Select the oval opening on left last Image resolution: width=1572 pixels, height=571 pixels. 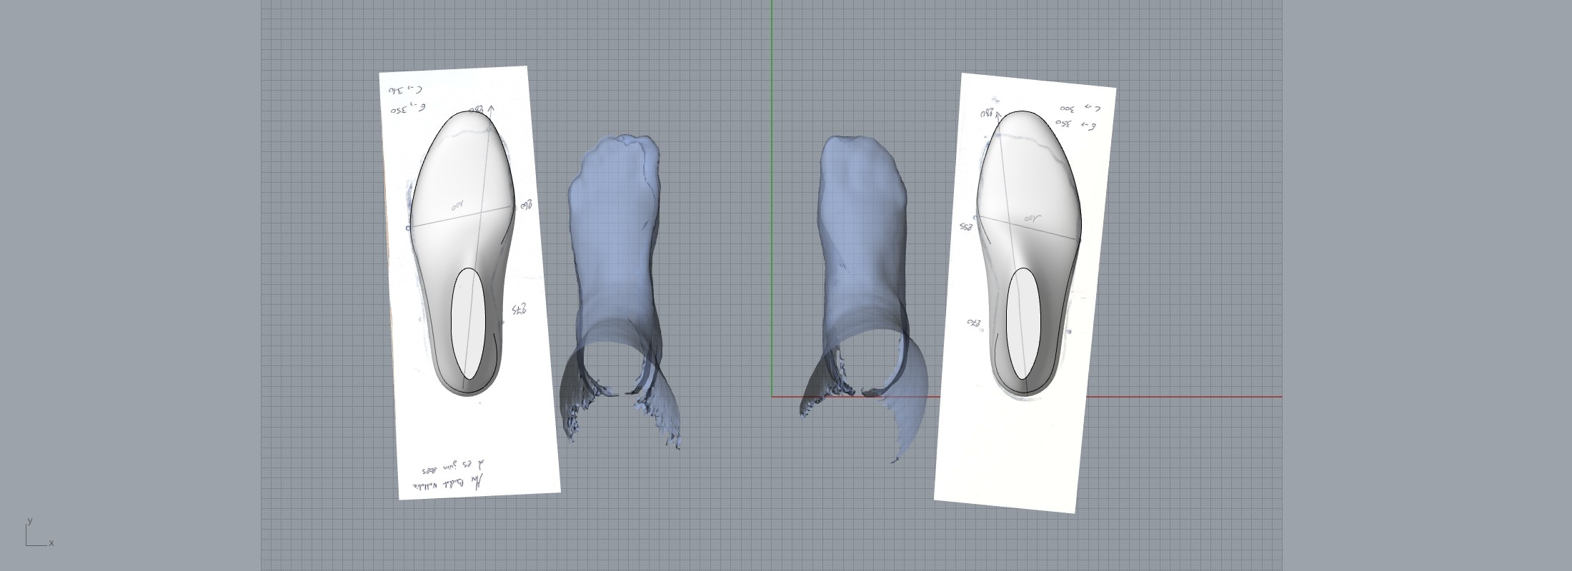point(470,323)
